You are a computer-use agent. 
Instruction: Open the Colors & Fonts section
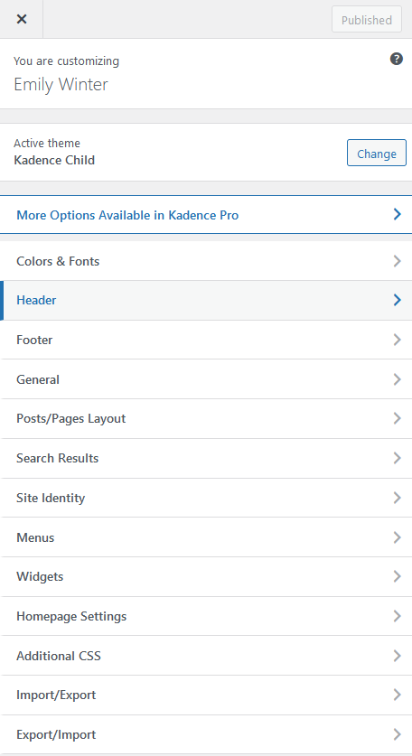pos(206,261)
